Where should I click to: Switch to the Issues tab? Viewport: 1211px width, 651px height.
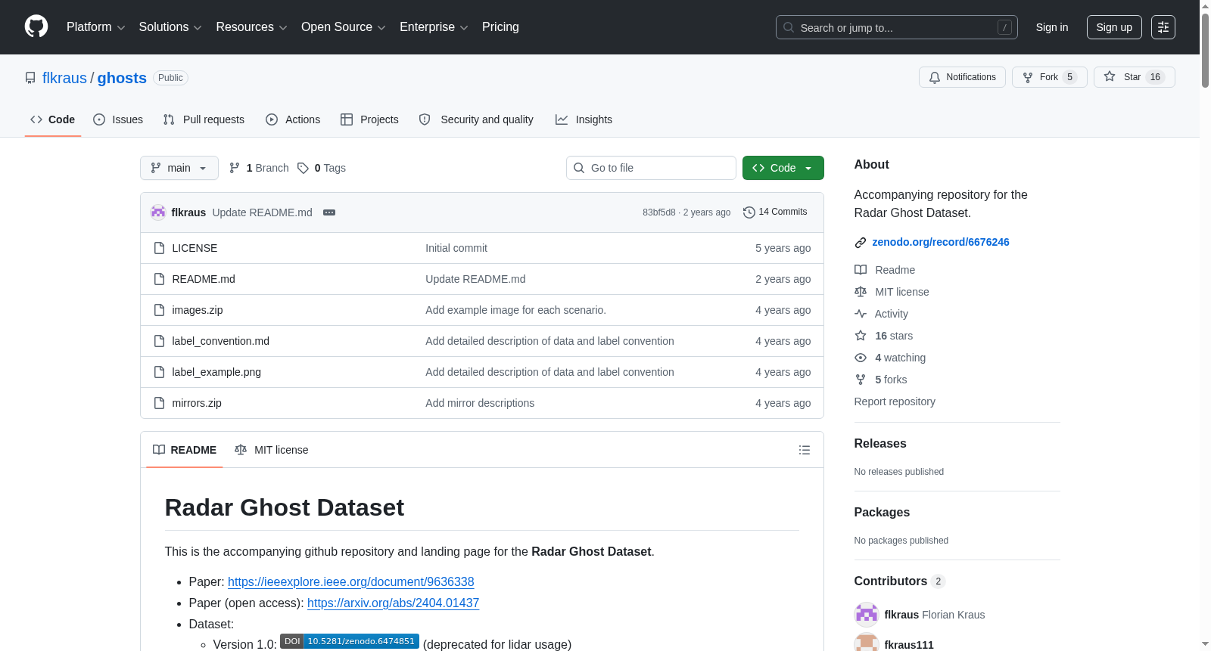pos(118,119)
